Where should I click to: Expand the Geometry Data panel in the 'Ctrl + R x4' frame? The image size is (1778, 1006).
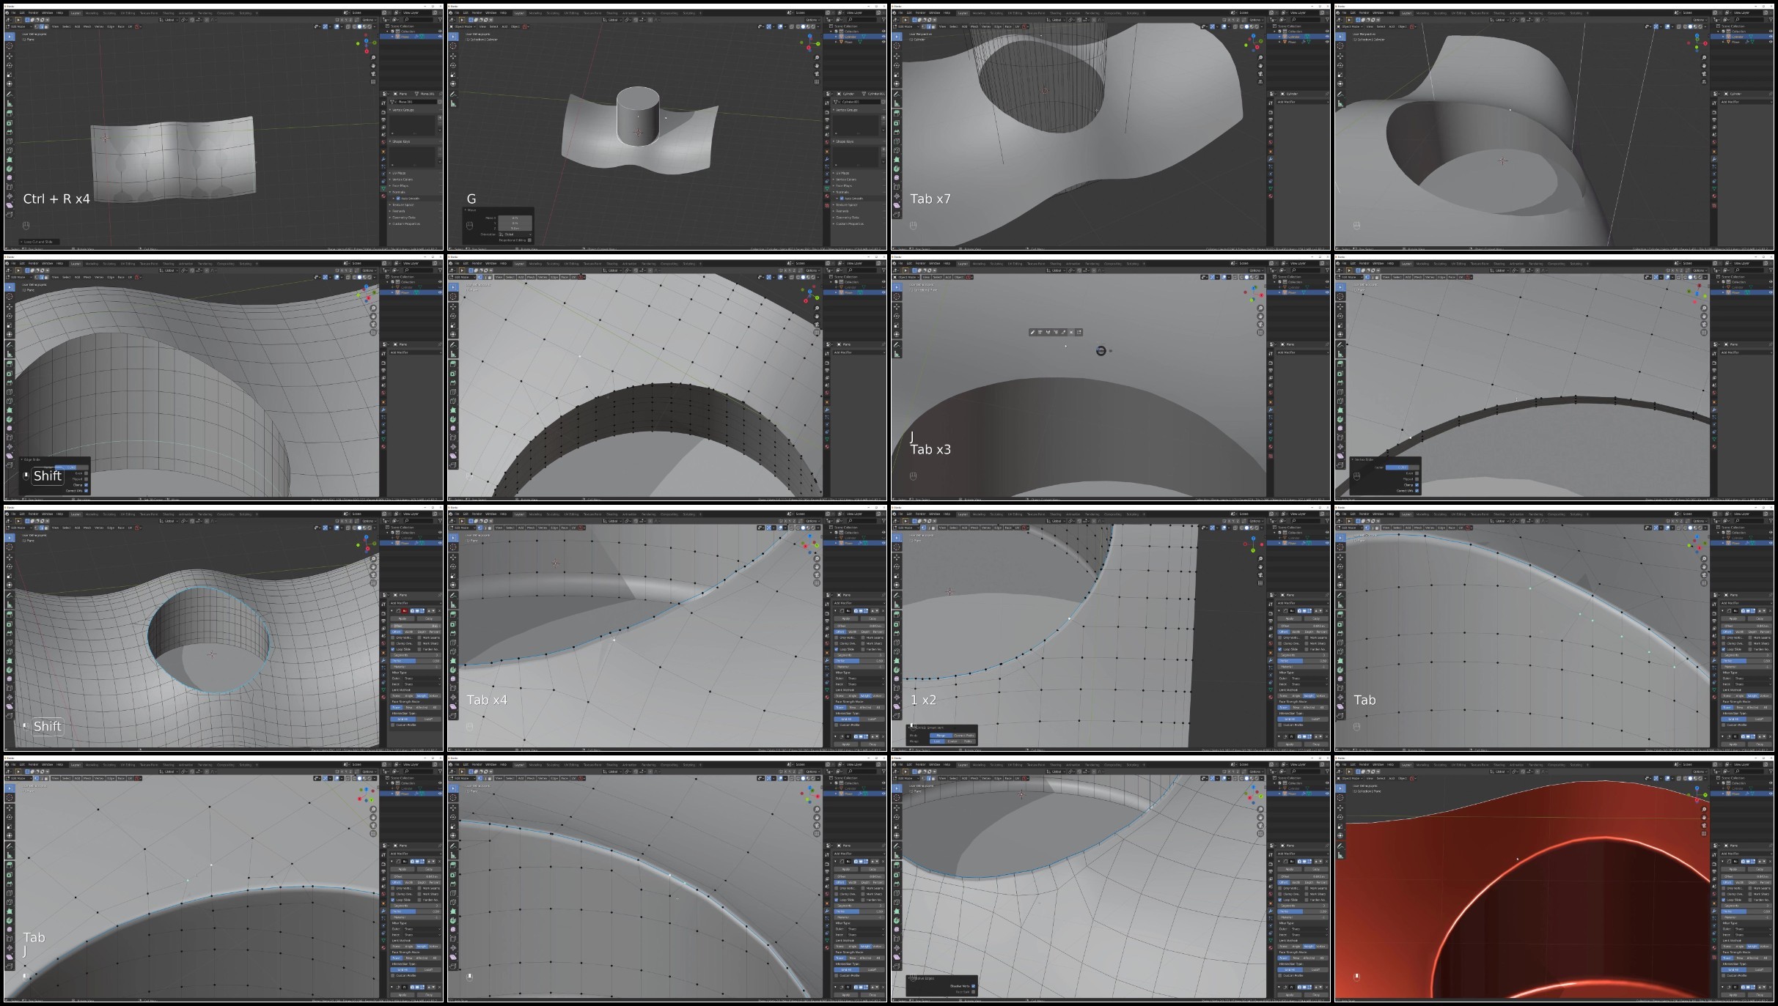tap(404, 218)
